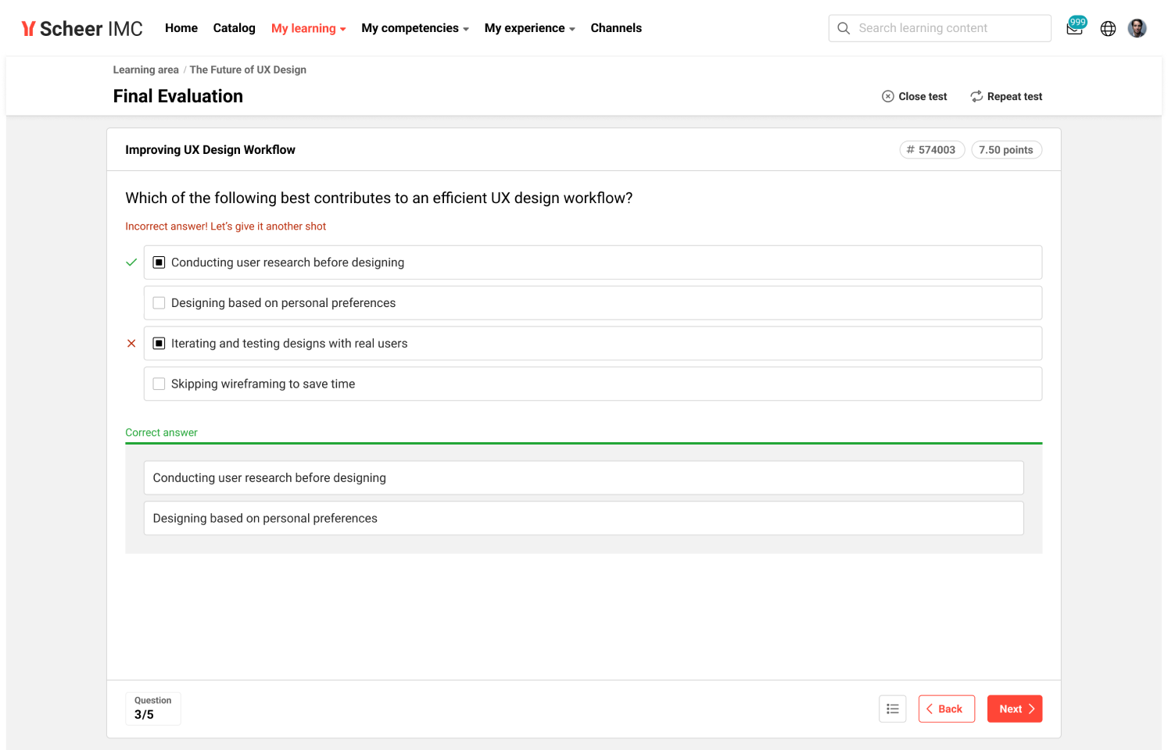Screen dimensions: 1168x750
Task: Select correct answer row Designing based on preferences
Action: pyautogui.click(x=584, y=519)
